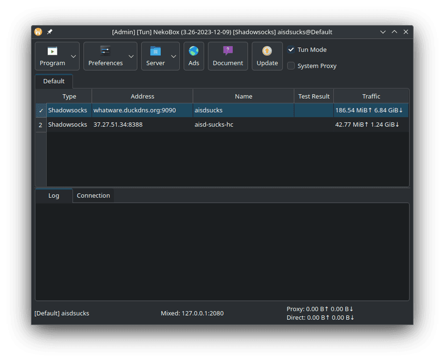Click the Shadowsocks type cell for aisd-sucks-hc
The width and height of the screenshot is (445, 362).
tap(69, 125)
